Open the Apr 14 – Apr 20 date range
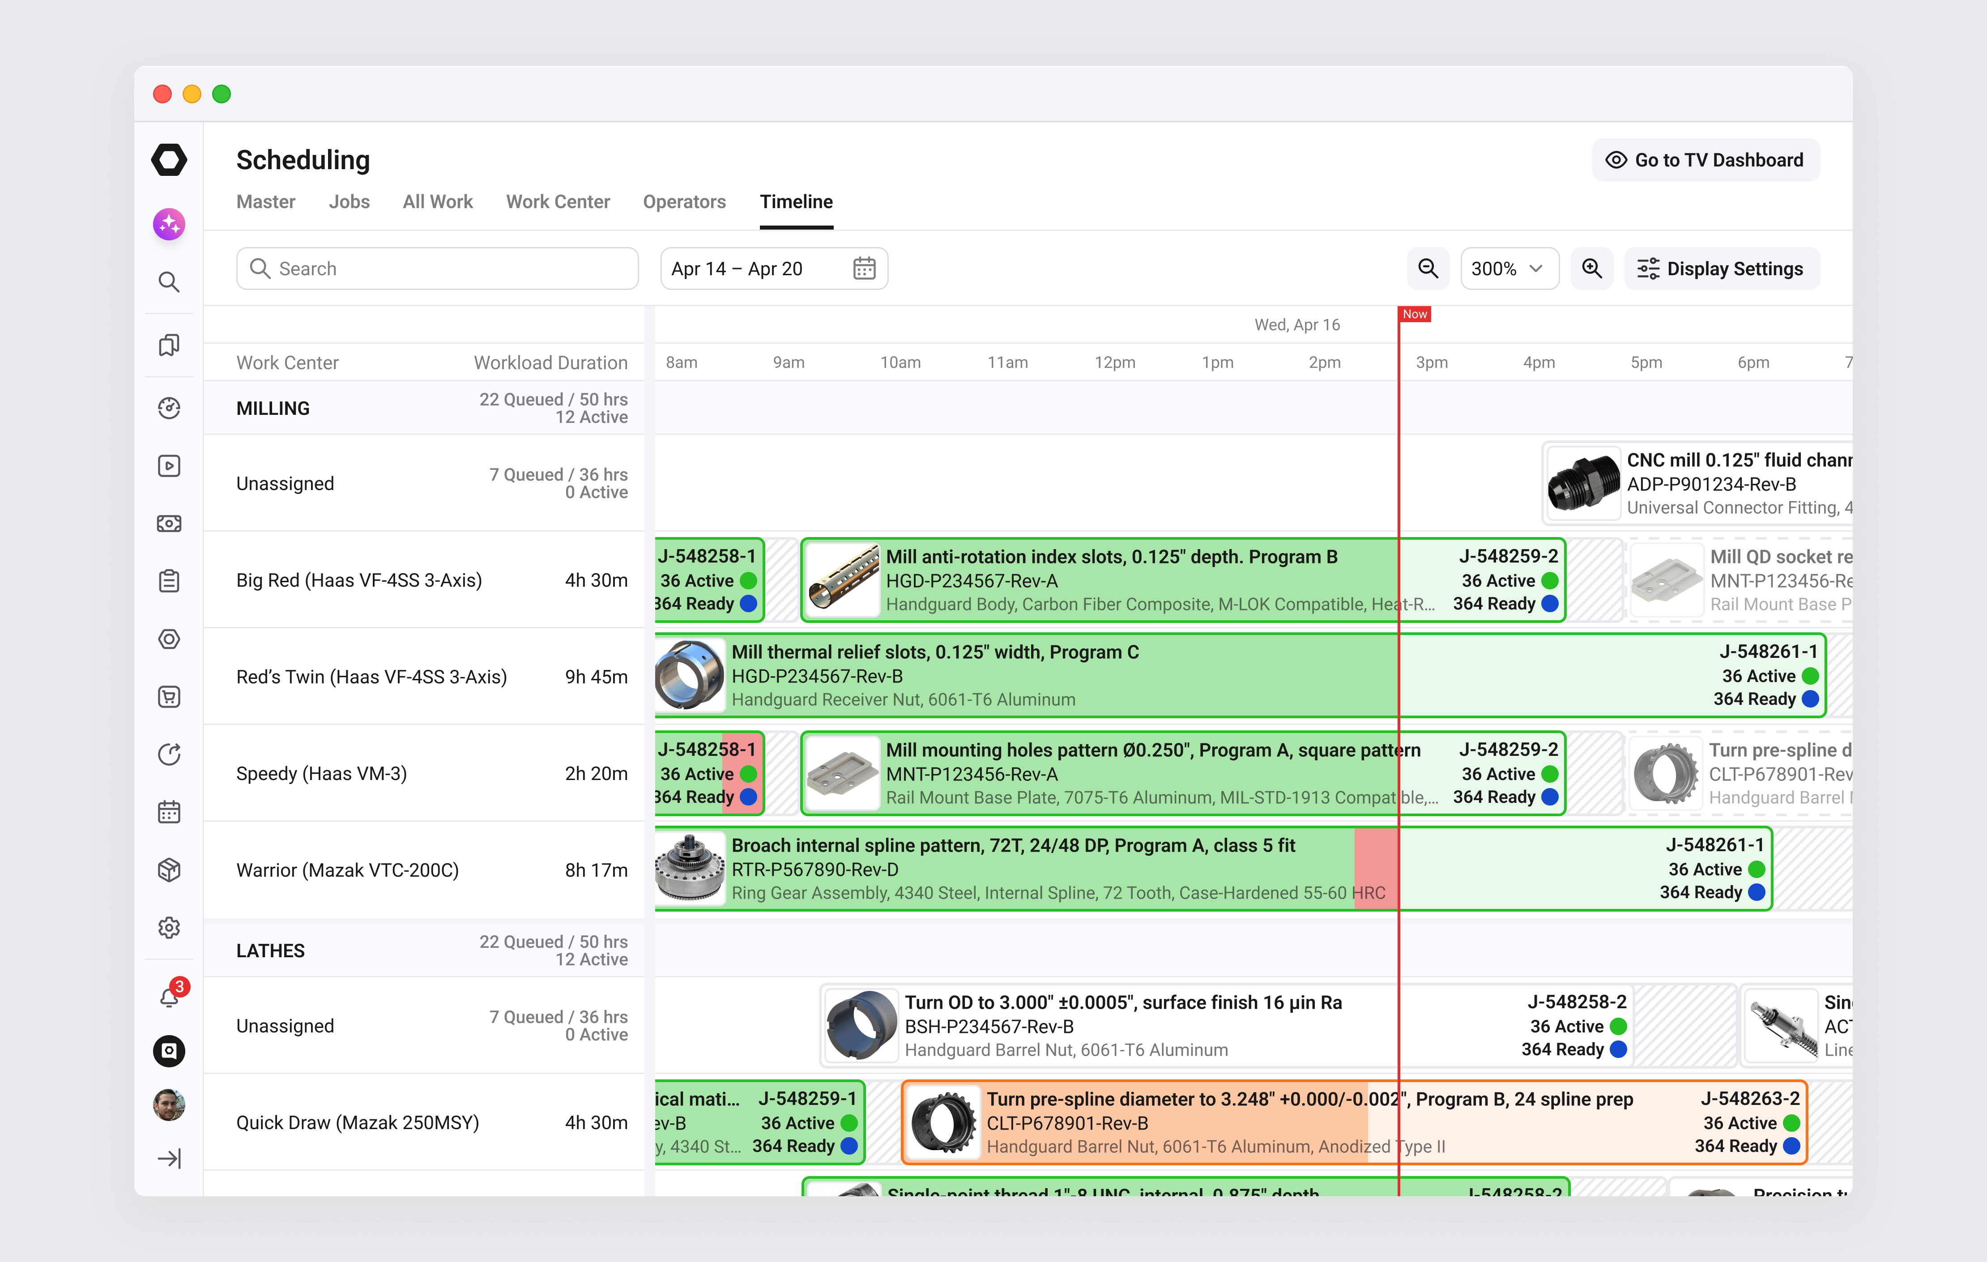1987x1262 pixels. click(x=774, y=268)
